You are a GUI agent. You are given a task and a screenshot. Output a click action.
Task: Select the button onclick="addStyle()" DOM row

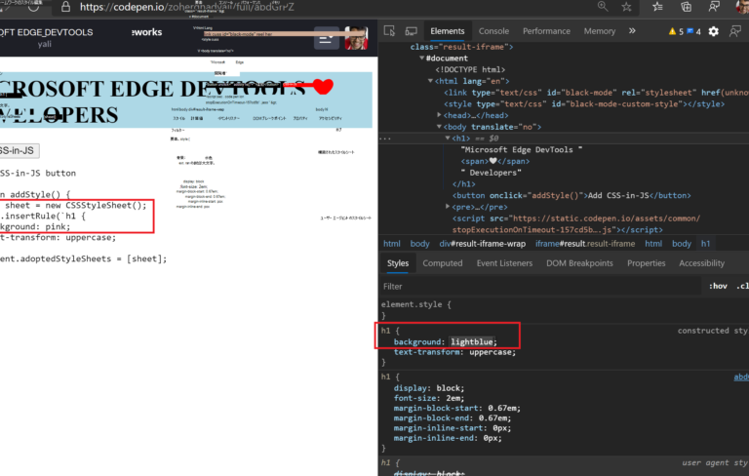pos(572,195)
